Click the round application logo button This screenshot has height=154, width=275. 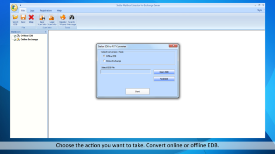(14, 7)
